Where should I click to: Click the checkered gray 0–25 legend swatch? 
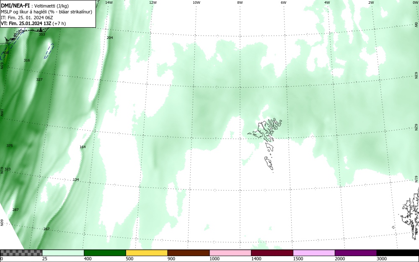tap(21, 253)
